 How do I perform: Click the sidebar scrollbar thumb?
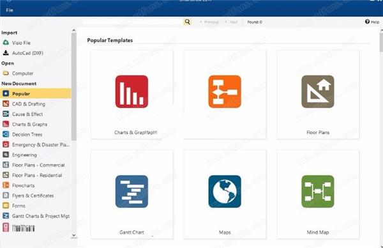(74, 87)
